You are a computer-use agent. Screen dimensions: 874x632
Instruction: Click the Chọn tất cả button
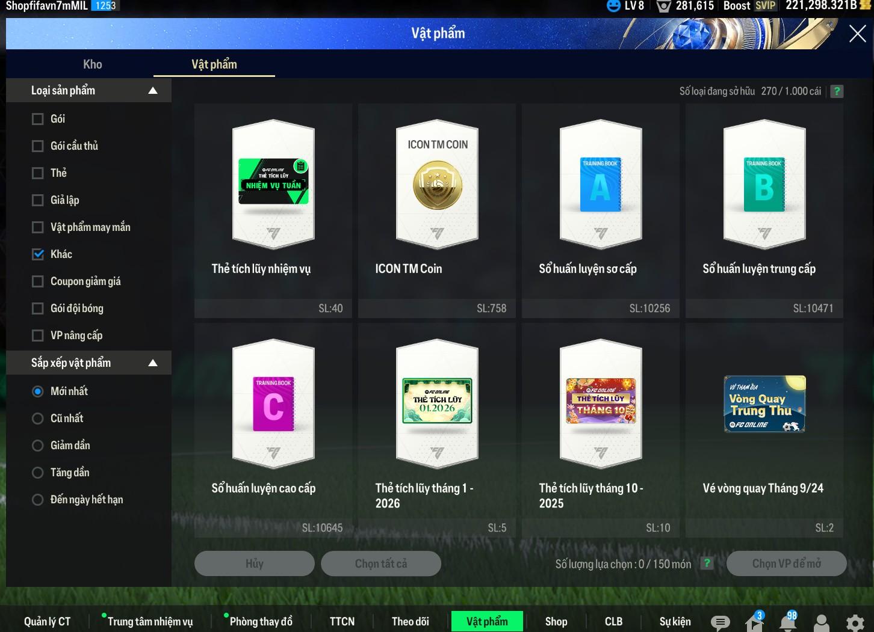(x=381, y=563)
